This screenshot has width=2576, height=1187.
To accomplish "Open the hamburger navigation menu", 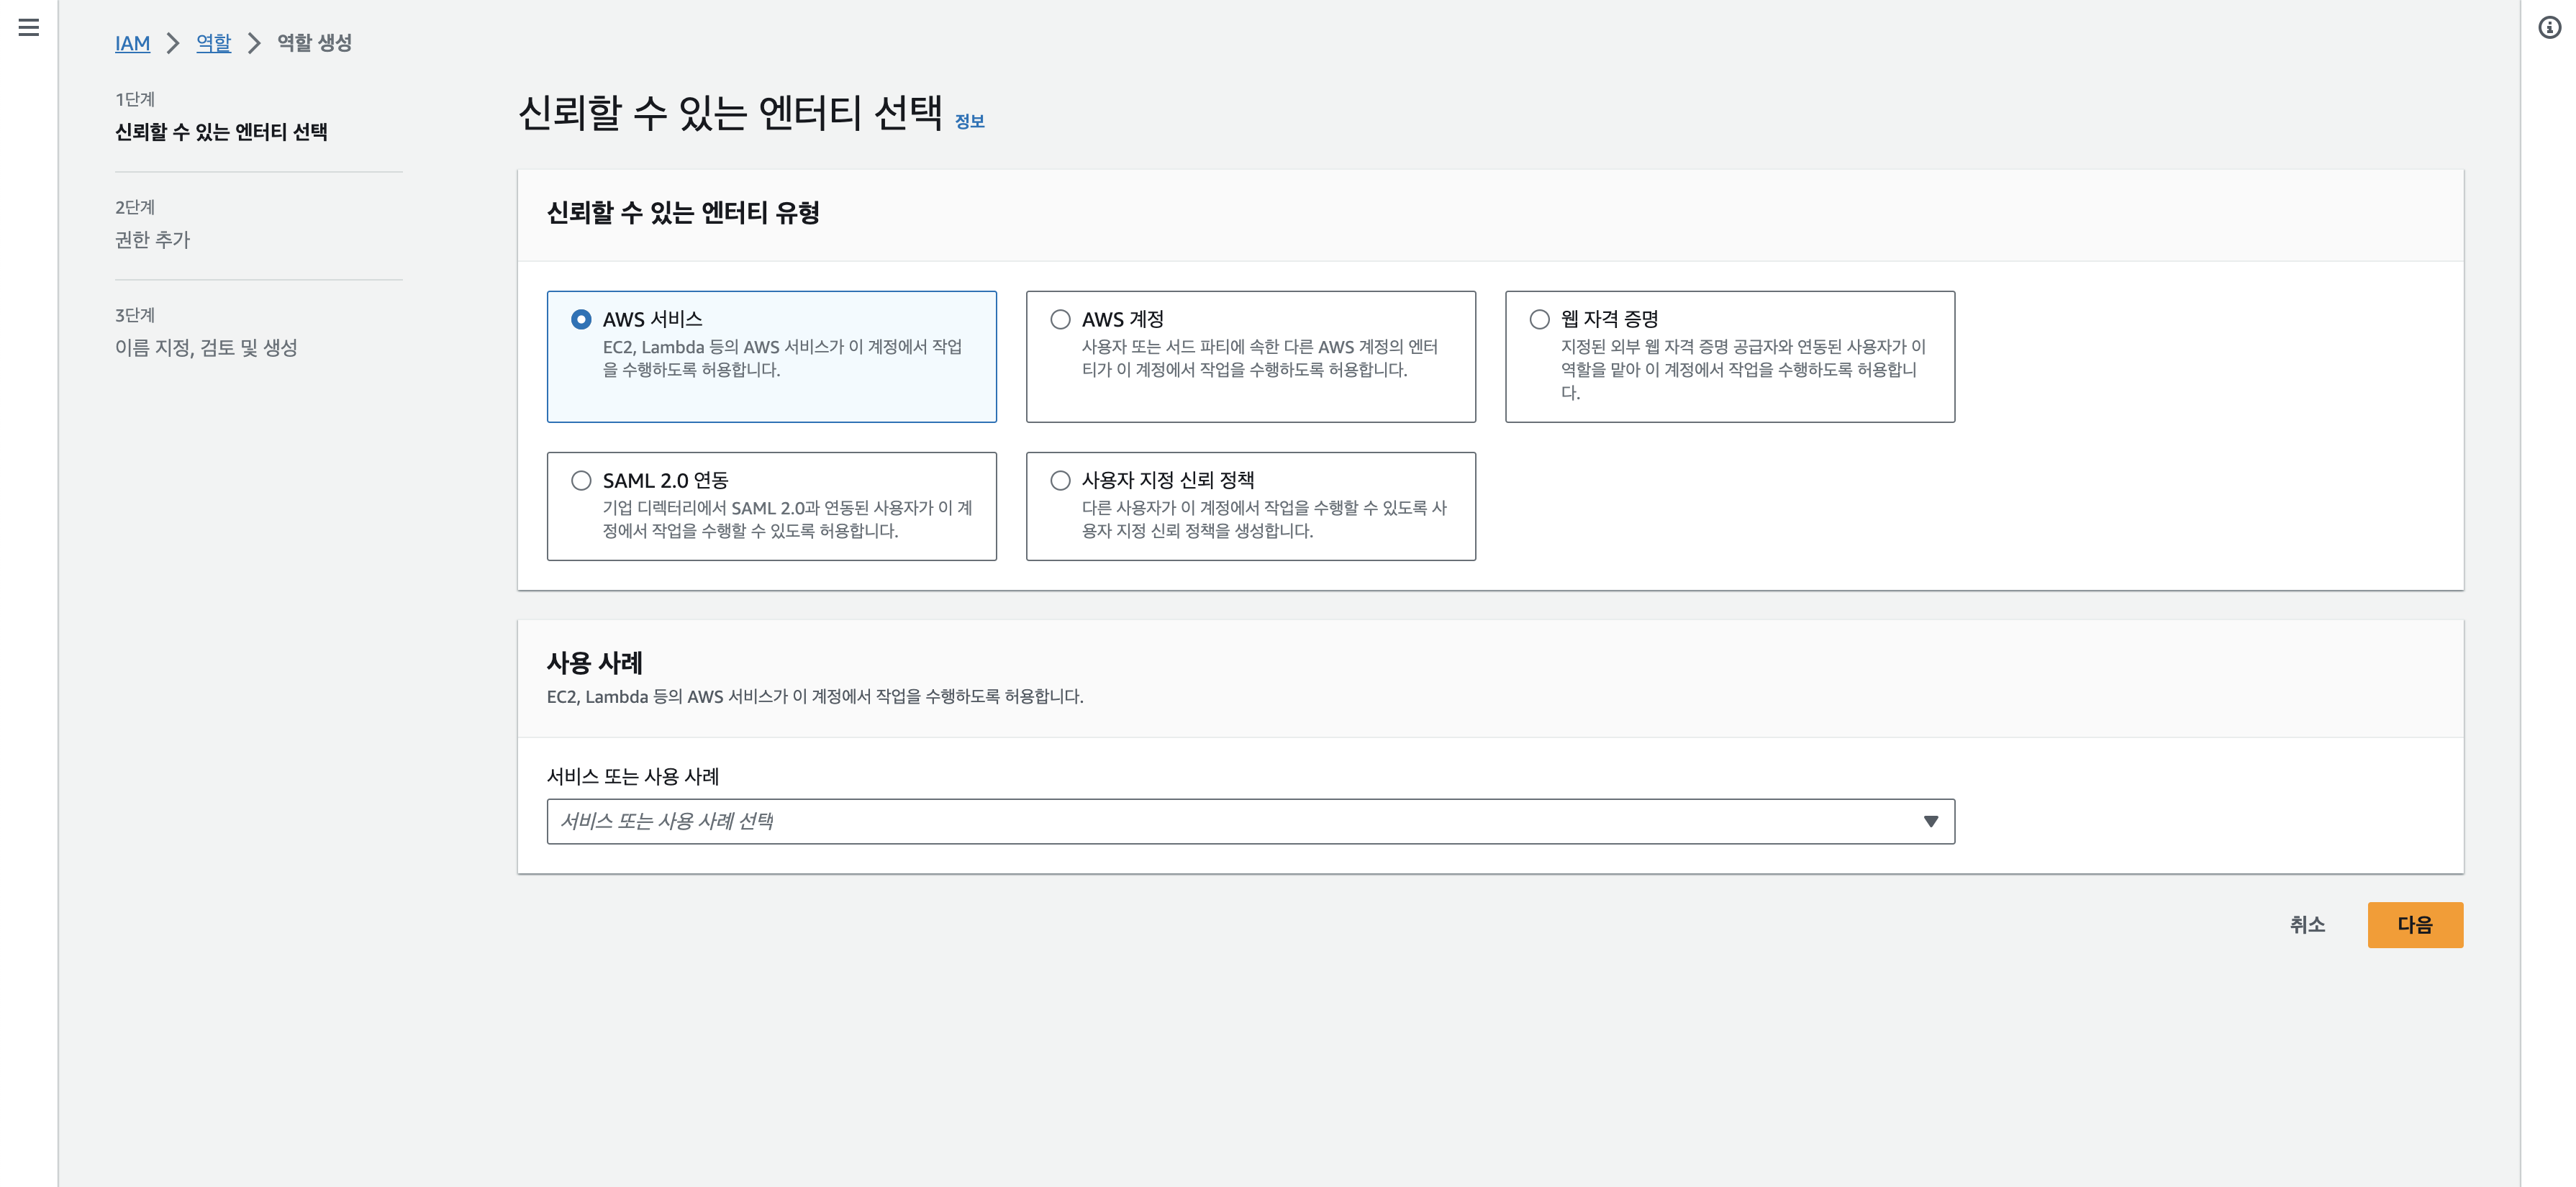I will (29, 27).
